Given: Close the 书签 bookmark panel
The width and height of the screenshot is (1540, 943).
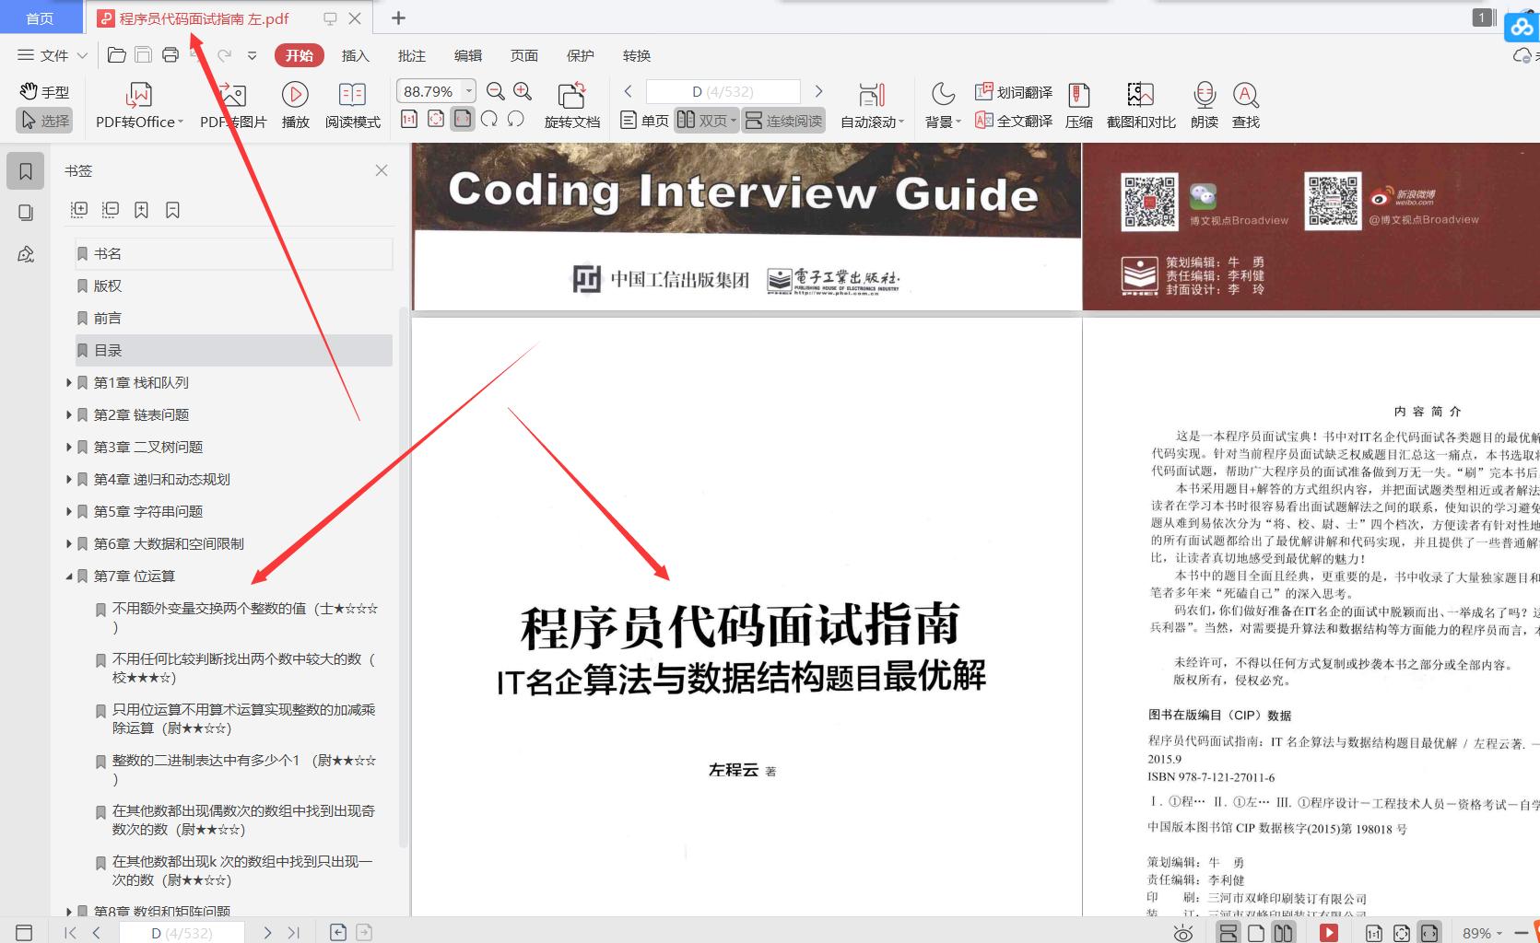Looking at the screenshot, I should pos(382,170).
